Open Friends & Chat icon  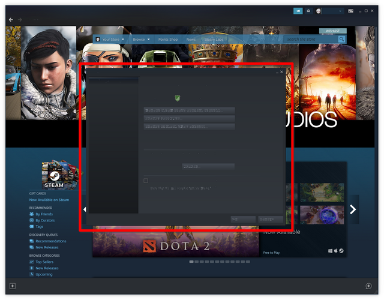[368, 286]
